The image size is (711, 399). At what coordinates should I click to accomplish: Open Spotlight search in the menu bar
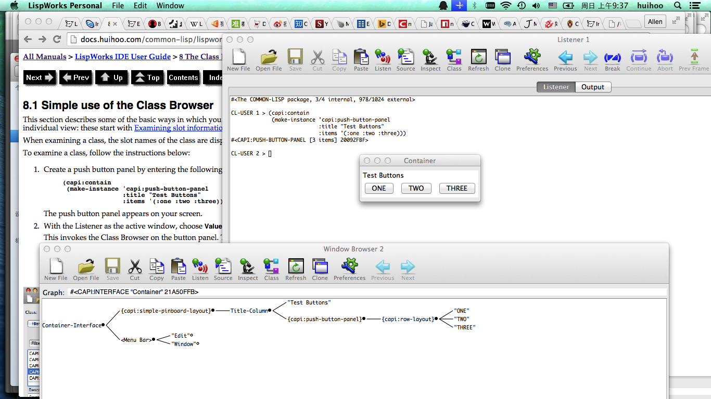pyautogui.click(x=677, y=6)
